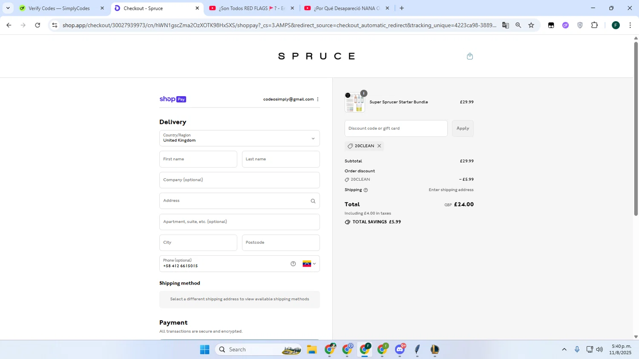
Task: Open the Chrome three-dot menu
Action: [630, 25]
